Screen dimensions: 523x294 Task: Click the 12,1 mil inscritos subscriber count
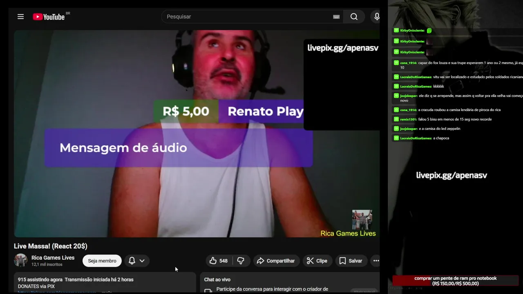(47, 265)
